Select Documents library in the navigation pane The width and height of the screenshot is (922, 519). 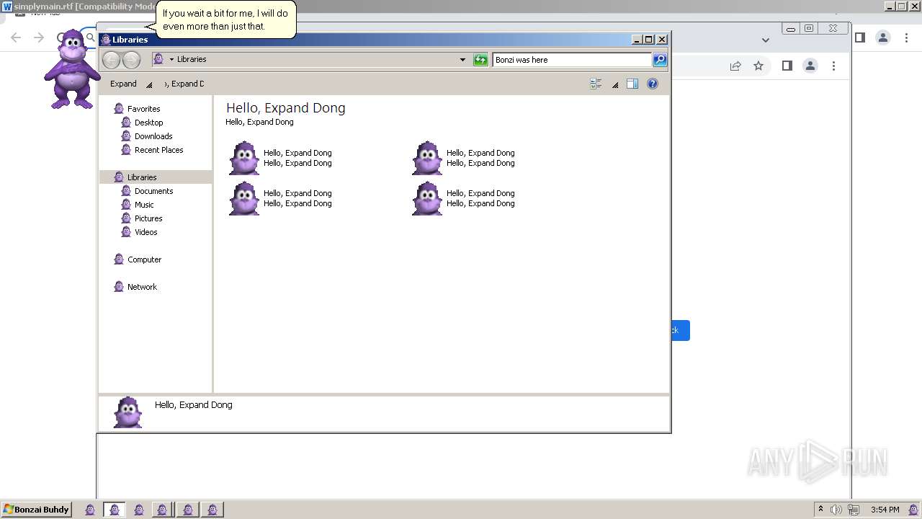tap(154, 191)
